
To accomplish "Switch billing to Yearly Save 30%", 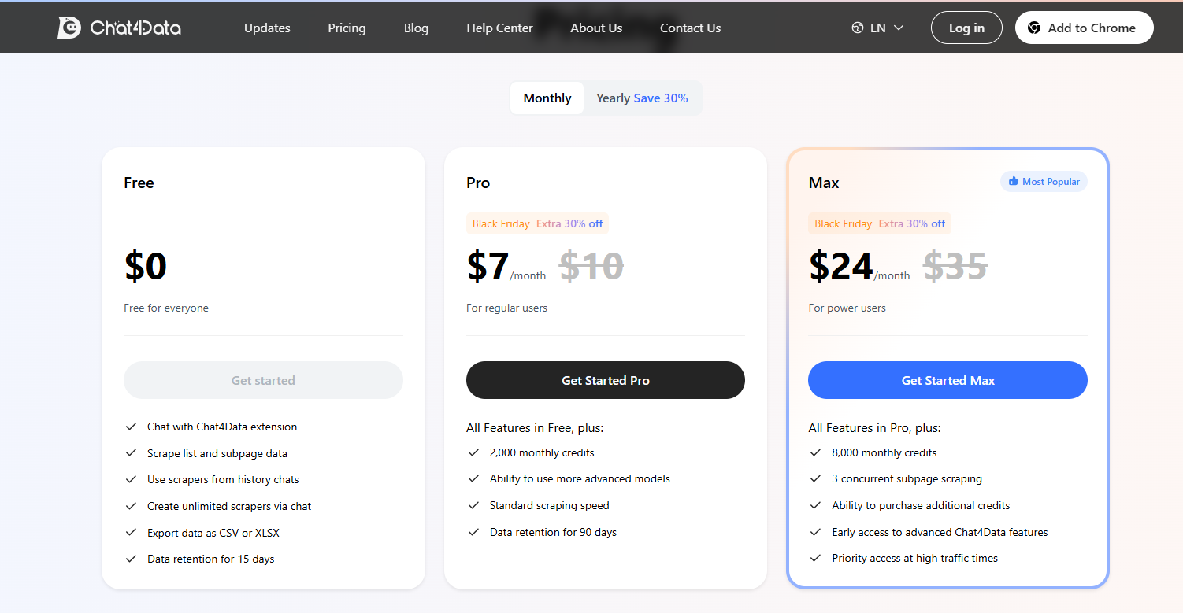I will [x=642, y=98].
